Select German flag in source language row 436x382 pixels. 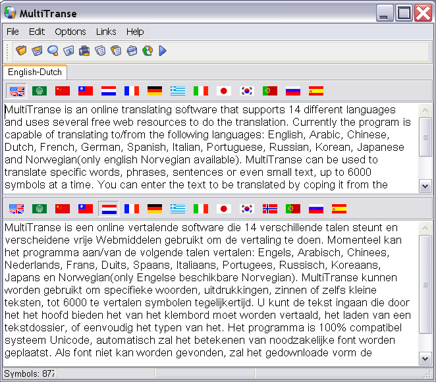155,91
